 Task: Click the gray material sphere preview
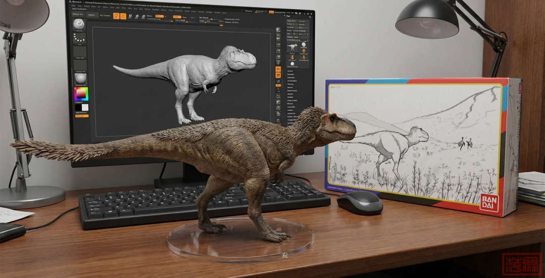point(80,78)
